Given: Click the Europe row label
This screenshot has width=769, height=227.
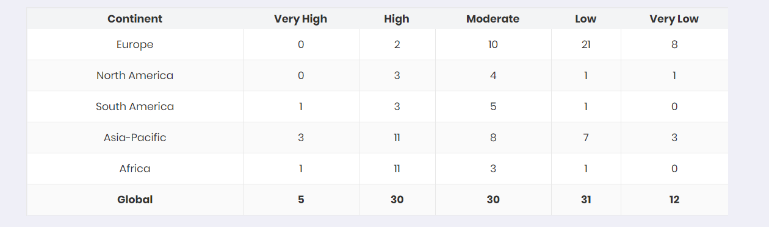Looking at the screenshot, I should 135,44.
